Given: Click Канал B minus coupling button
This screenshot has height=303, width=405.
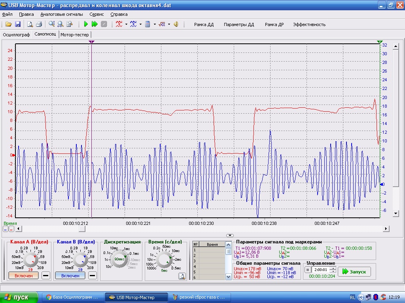Looking at the screenshot, I should tap(92, 276).
